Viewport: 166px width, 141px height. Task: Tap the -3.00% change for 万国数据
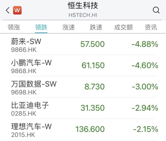coord(145,87)
